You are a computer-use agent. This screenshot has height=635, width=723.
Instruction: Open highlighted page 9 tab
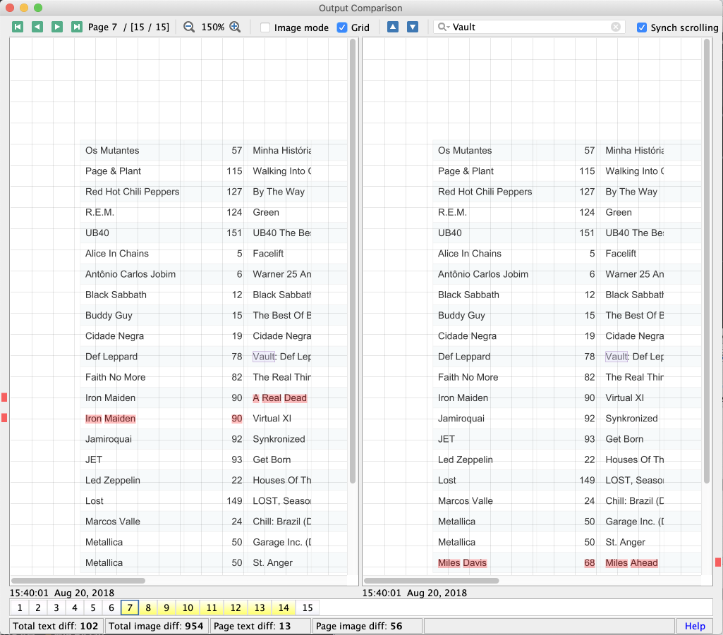click(166, 608)
